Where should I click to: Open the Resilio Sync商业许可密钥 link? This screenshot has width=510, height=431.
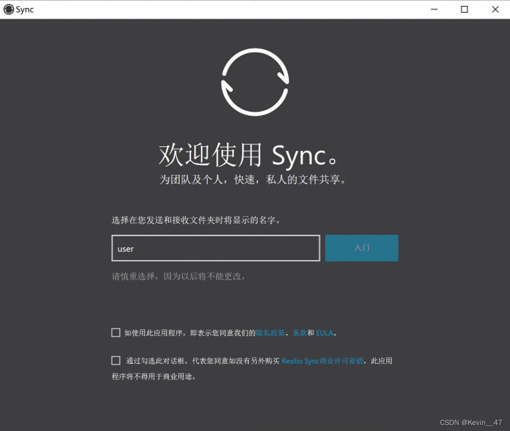[322, 361]
